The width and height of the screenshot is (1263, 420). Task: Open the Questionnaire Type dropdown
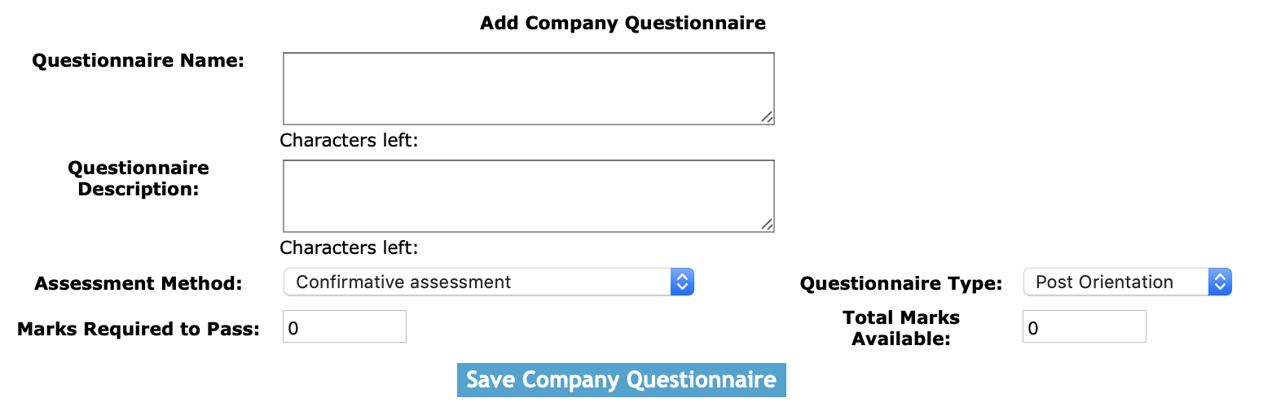click(1116, 282)
